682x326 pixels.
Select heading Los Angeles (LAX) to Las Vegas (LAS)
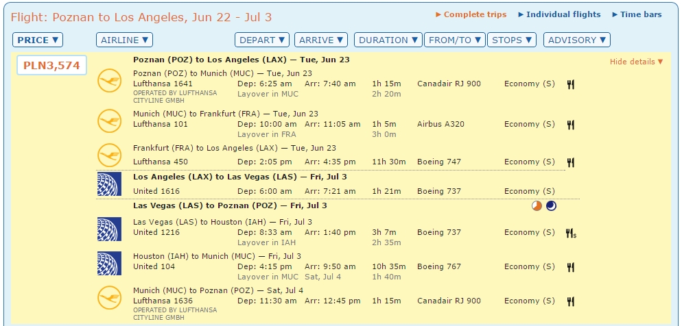[x=240, y=177]
